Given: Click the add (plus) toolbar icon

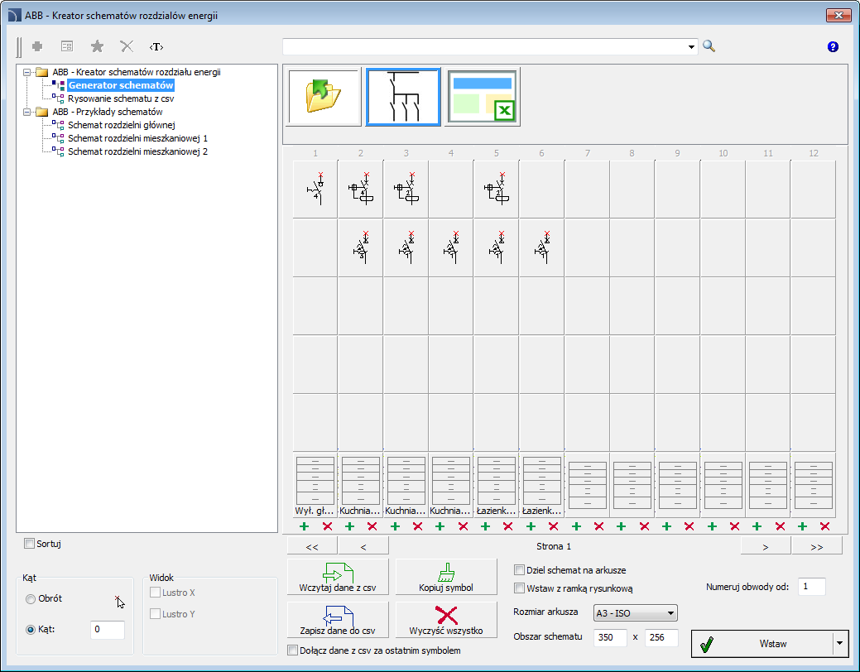Looking at the screenshot, I should coord(37,46).
